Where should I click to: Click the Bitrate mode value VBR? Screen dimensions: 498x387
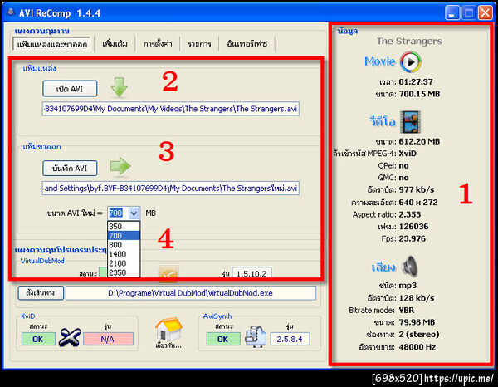[x=407, y=310]
